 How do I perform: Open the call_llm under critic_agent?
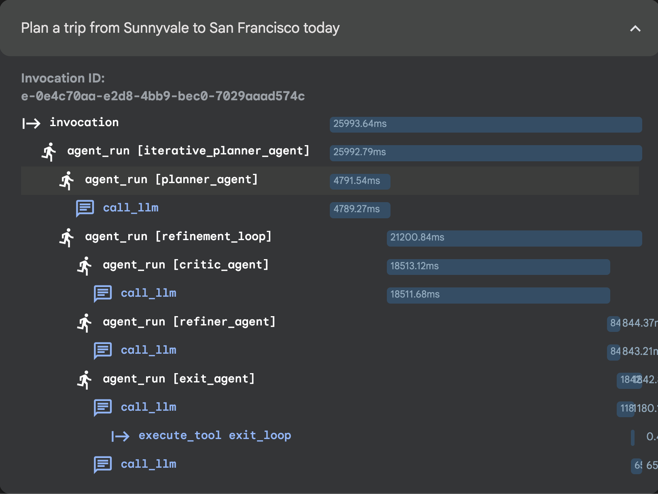pyautogui.click(x=148, y=293)
